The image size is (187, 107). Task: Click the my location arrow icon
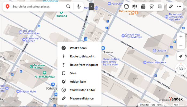coord(181,56)
